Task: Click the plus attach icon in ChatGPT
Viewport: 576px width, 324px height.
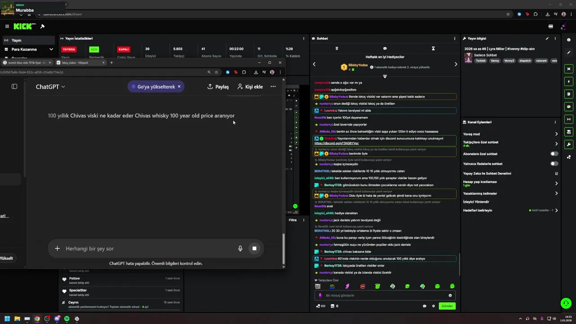Action: click(x=57, y=248)
